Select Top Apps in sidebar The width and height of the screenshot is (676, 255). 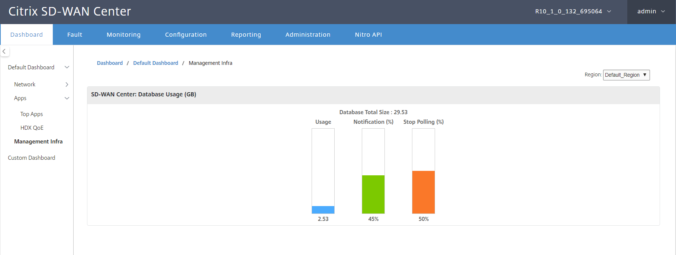[x=32, y=114]
